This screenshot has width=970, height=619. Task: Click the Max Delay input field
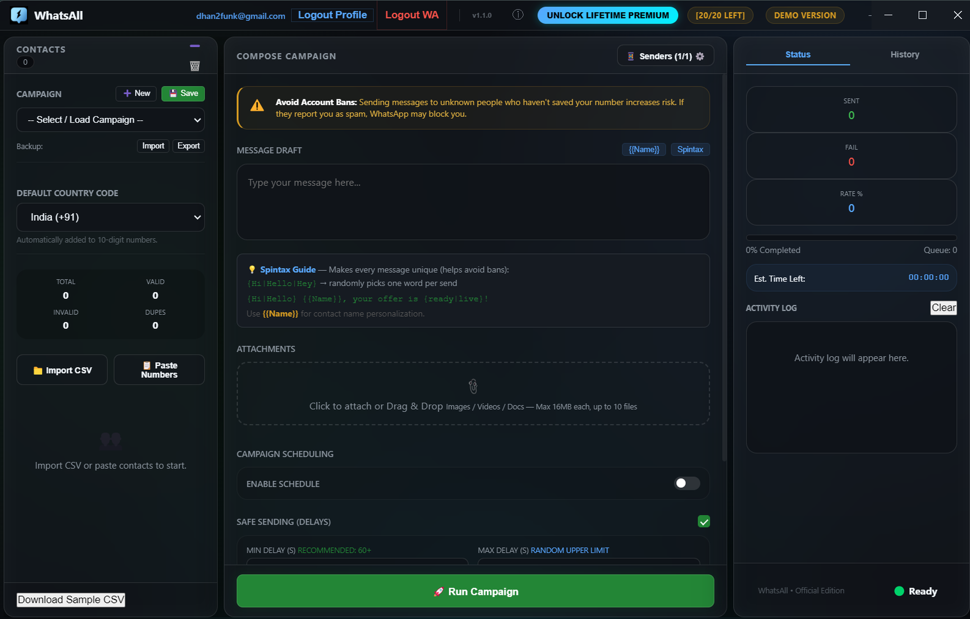click(x=589, y=561)
